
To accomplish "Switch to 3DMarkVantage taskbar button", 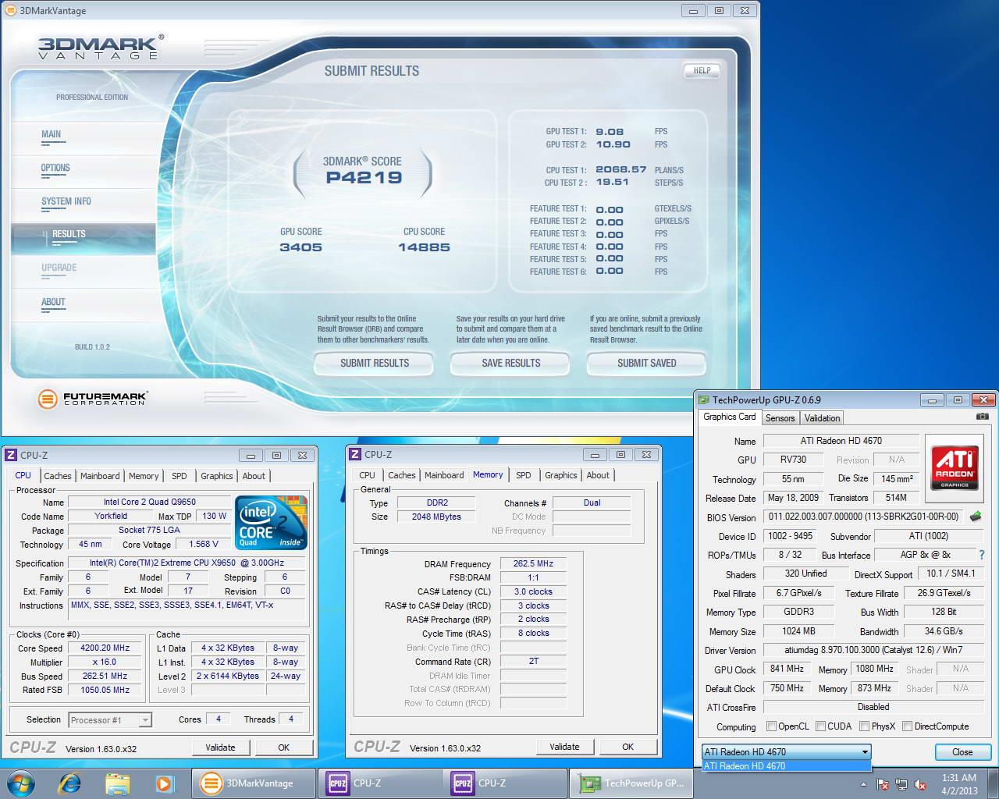I will (x=253, y=783).
